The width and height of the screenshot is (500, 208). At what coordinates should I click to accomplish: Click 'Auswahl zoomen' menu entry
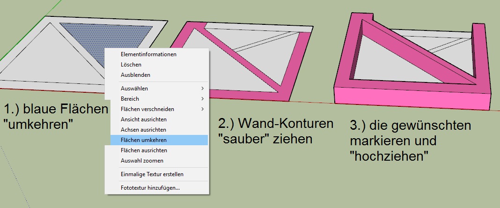pyautogui.click(x=142, y=161)
